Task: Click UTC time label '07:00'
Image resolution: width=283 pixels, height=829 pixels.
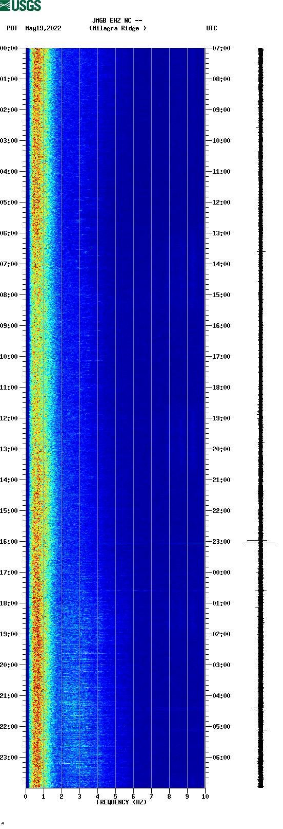Action: 221,48
